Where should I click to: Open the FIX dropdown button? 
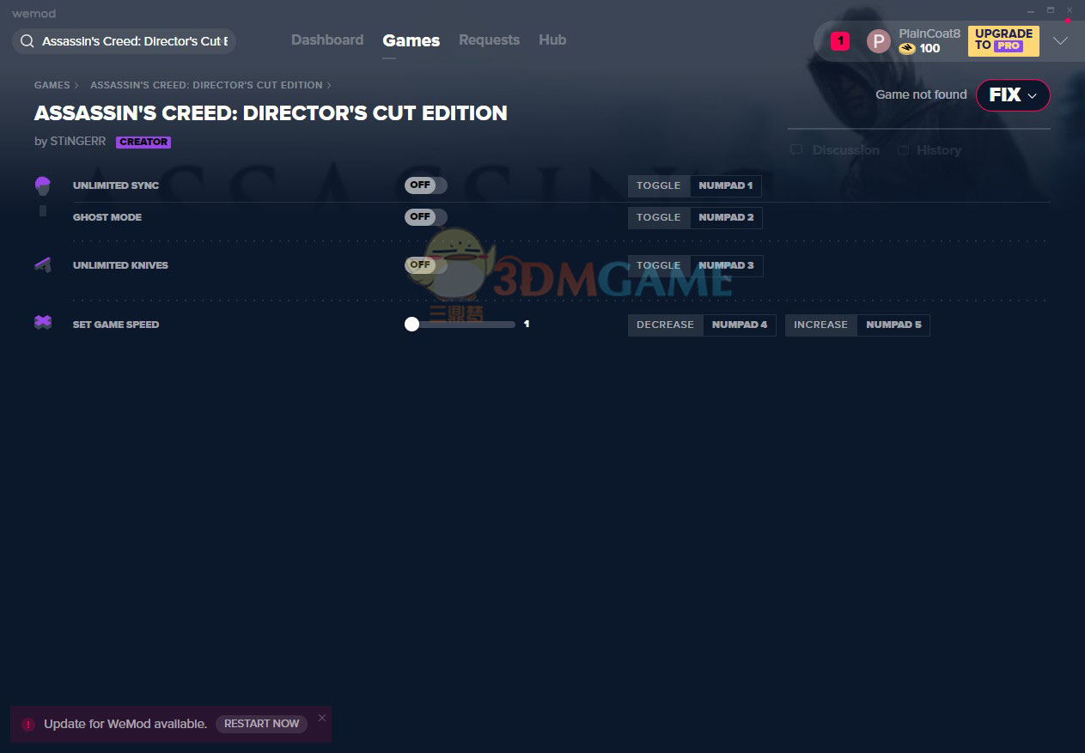(1013, 95)
